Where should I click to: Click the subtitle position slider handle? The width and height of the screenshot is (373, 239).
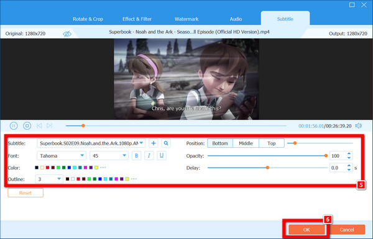[295, 143]
